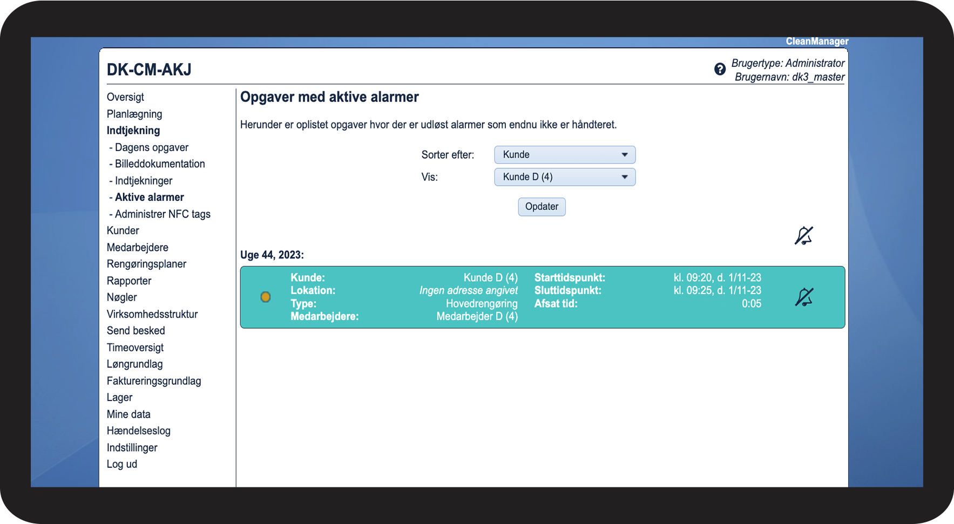
Task: Open Indstillinger settings page
Action: (x=132, y=447)
